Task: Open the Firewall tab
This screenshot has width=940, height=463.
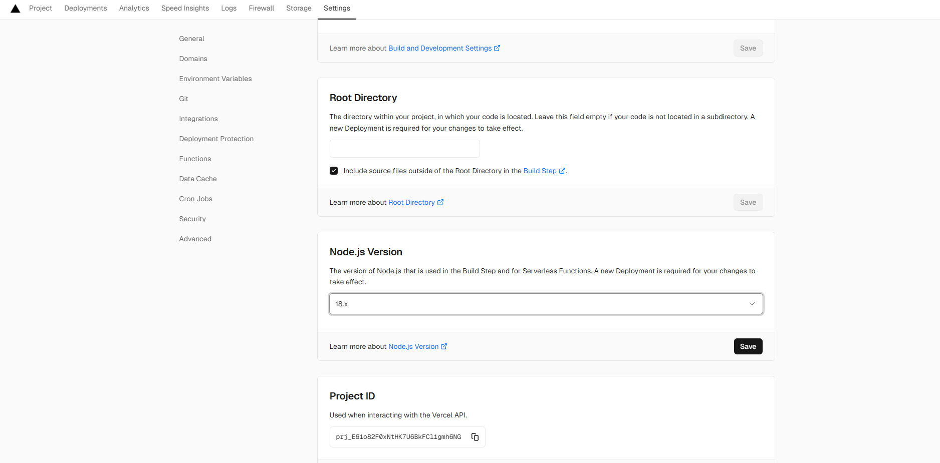Action: [262, 8]
